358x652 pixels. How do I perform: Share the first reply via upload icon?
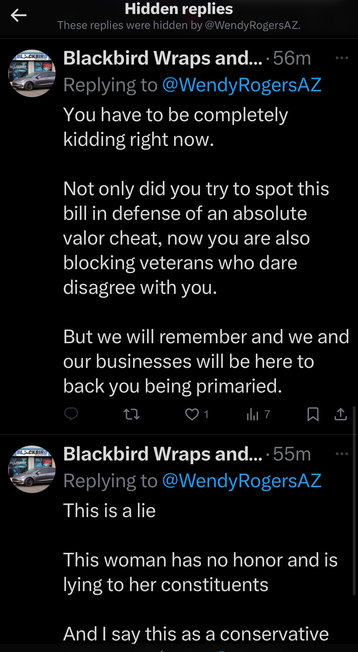point(340,414)
